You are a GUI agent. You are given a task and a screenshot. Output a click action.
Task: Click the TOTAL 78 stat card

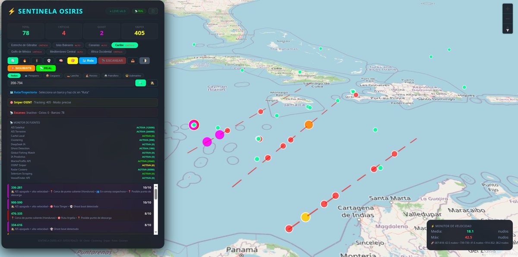(26, 31)
